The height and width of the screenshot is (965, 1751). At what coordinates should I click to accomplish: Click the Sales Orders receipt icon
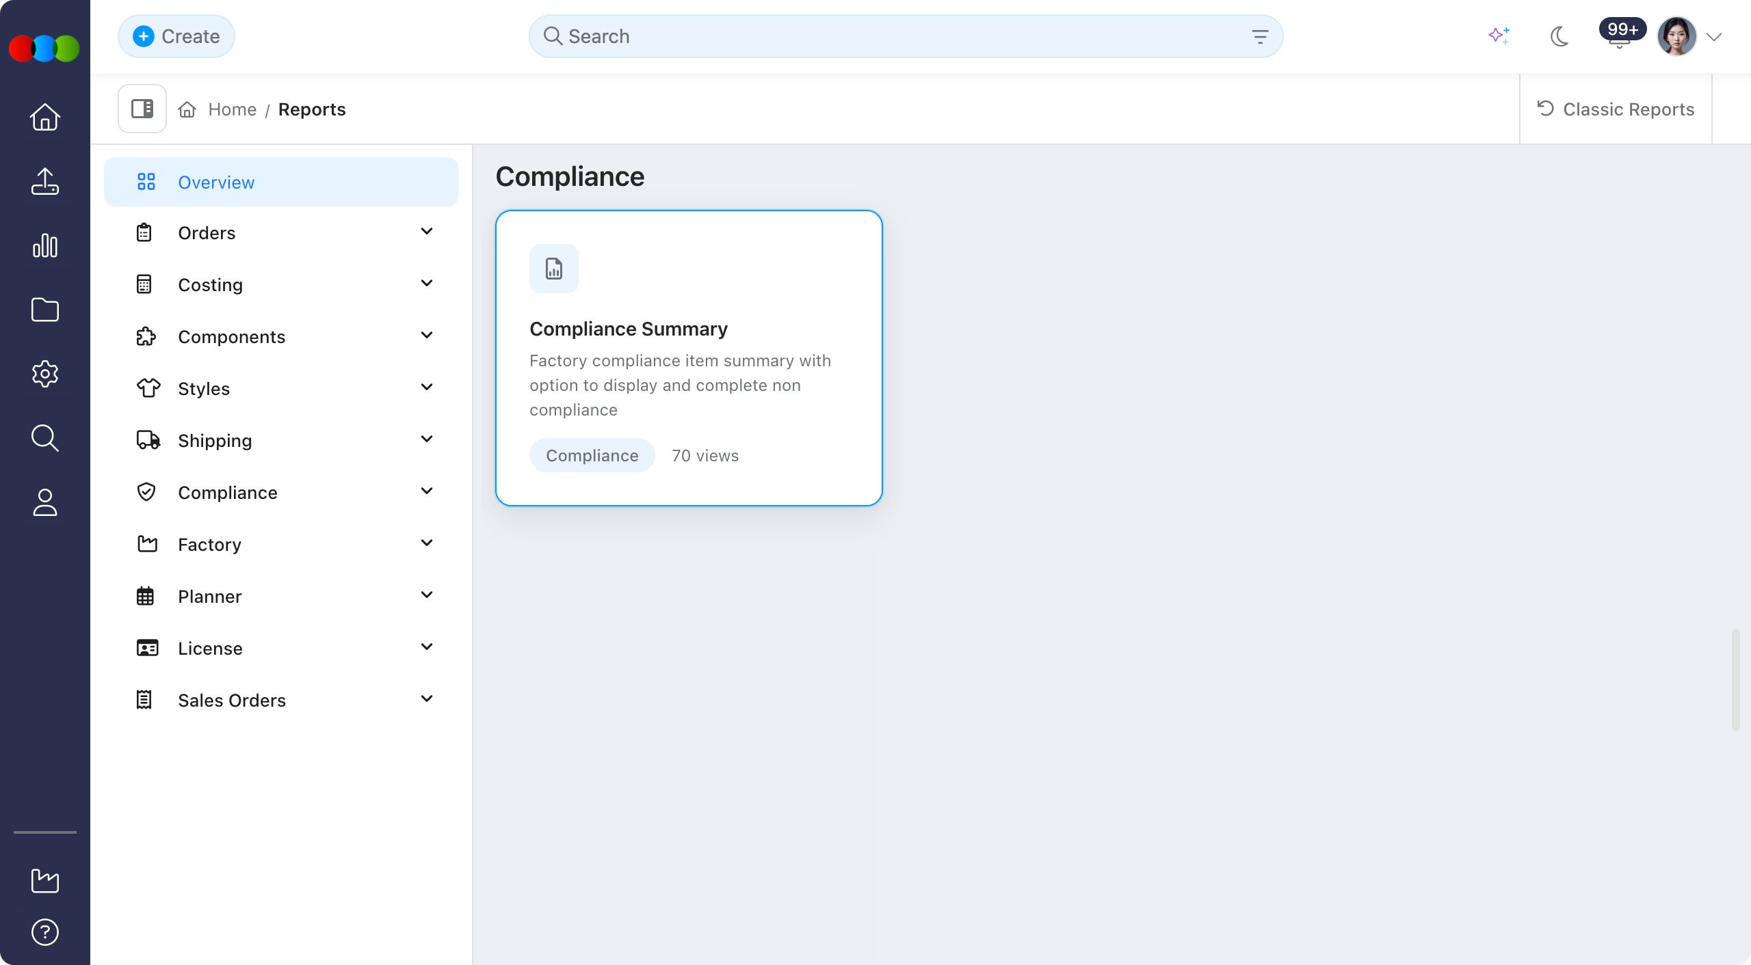point(144,701)
